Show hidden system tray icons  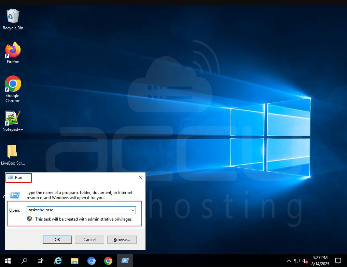coord(289,261)
